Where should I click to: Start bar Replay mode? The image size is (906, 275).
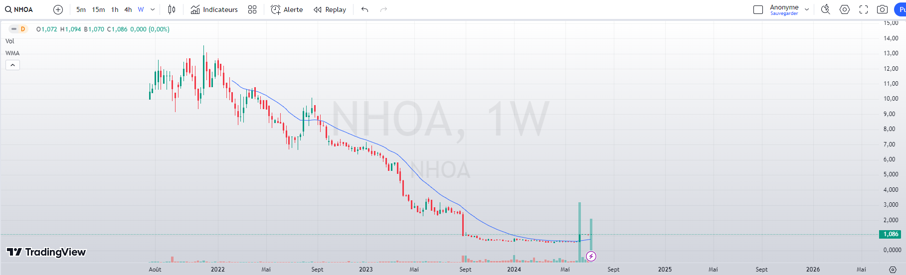pyautogui.click(x=330, y=9)
